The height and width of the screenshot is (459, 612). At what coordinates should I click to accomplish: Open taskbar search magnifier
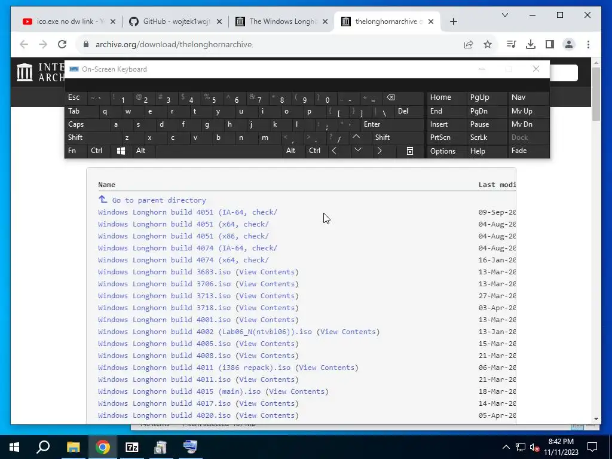tap(43, 447)
